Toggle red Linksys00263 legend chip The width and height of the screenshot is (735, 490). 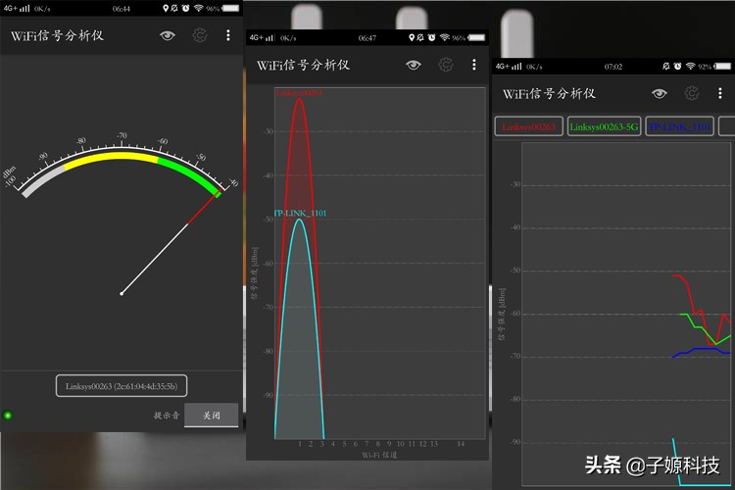529,126
